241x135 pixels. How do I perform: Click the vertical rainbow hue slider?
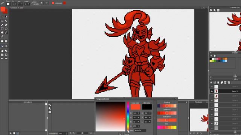tap(128, 116)
